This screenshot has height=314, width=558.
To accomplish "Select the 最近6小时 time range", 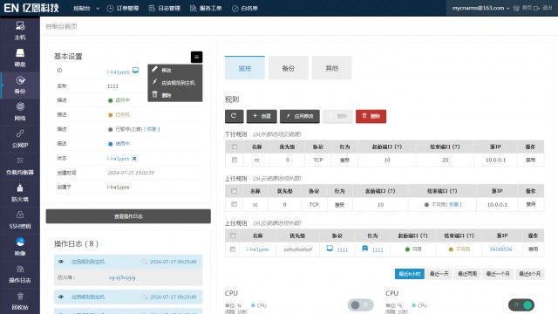I will 410,274.
